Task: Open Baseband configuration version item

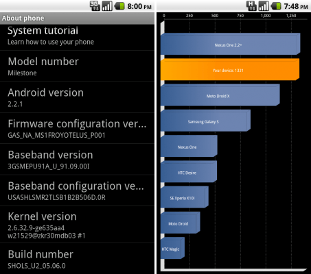Action: tap(77, 190)
